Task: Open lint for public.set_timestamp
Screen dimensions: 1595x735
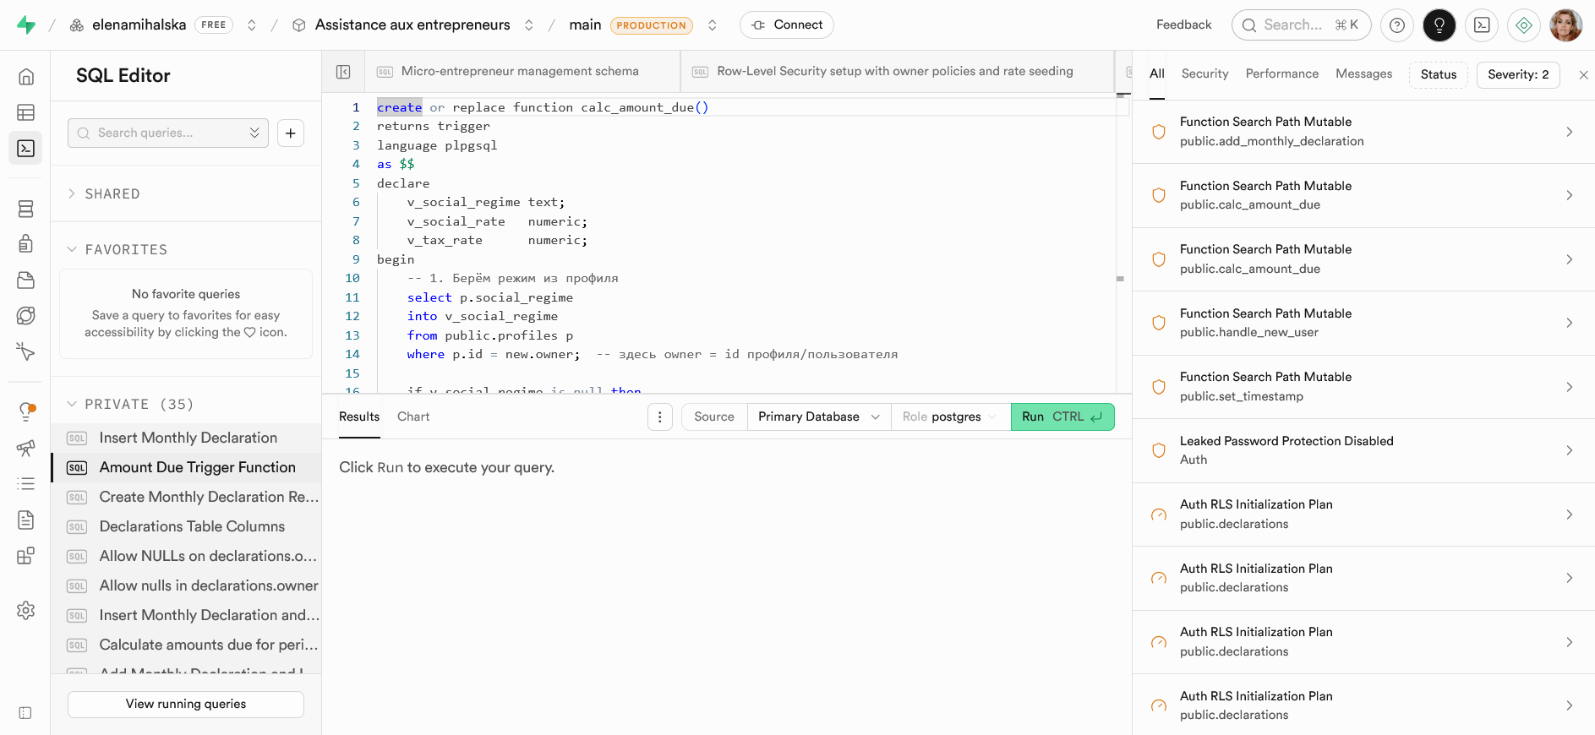Action: [1363, 387]
